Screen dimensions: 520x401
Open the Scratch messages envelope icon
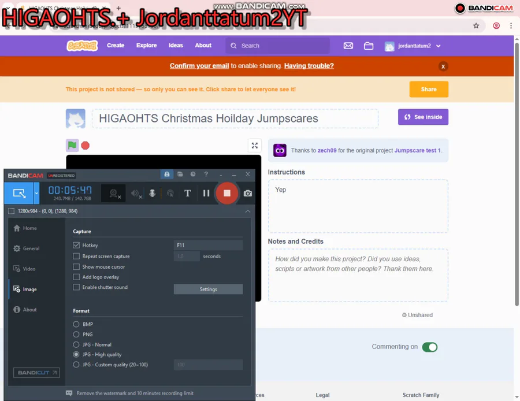point(348,46)
